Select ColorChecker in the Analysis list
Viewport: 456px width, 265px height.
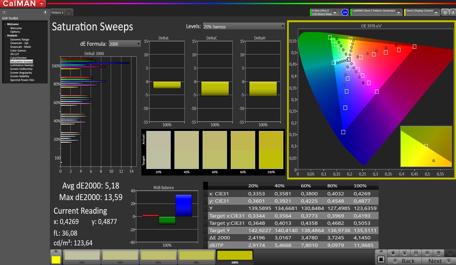(18, 58)
